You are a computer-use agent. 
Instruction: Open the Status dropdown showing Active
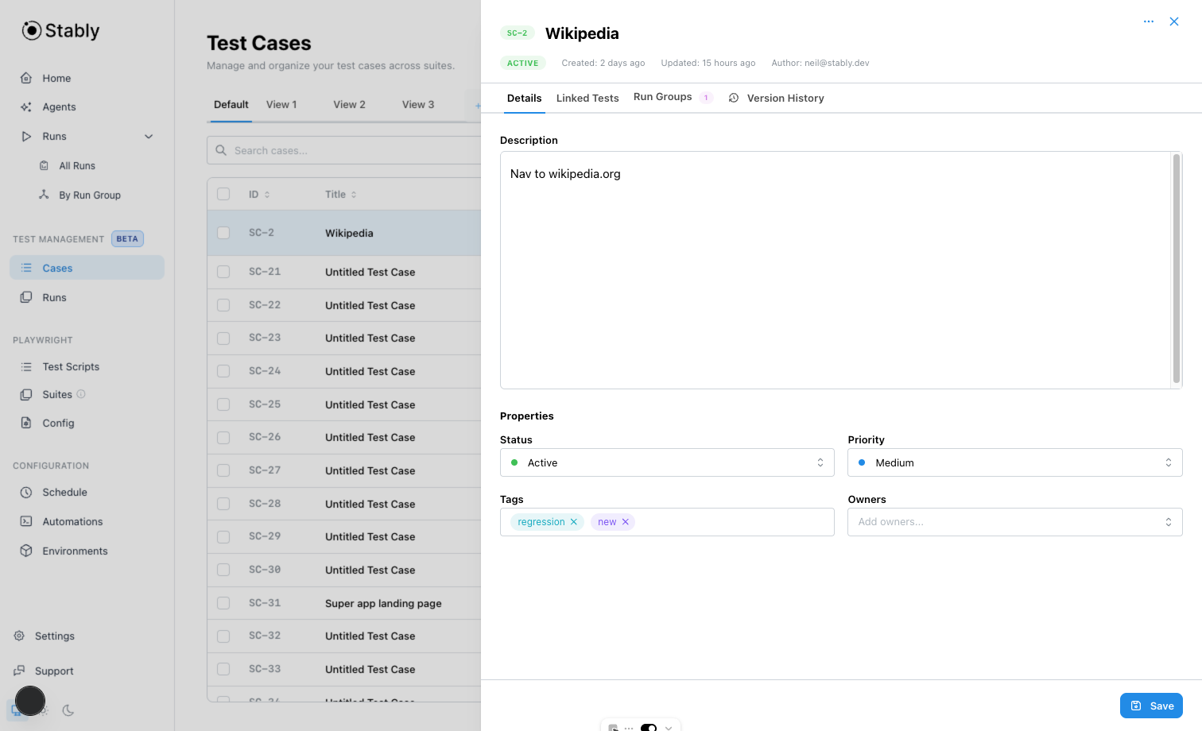pos(667,462)
